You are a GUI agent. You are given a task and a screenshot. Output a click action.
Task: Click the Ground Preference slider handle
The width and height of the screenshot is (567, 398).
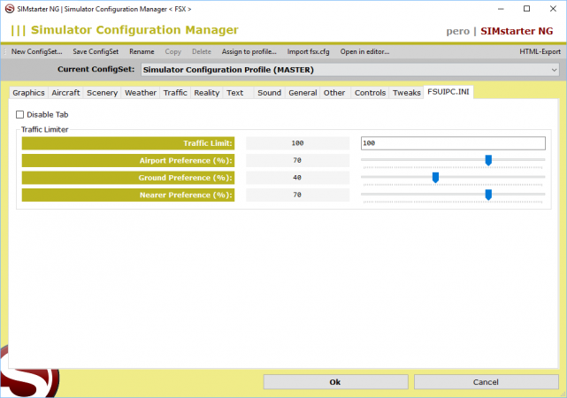(x=436, y=178)
